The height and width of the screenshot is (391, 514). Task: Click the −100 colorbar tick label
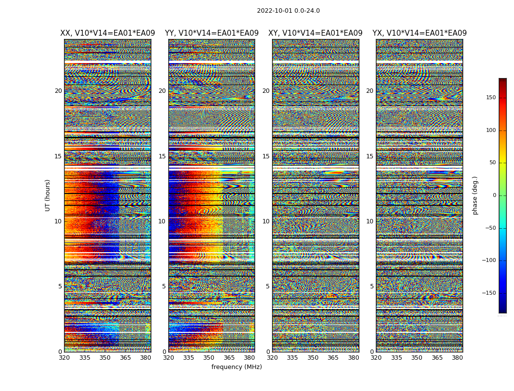click(x=488, y=261)
